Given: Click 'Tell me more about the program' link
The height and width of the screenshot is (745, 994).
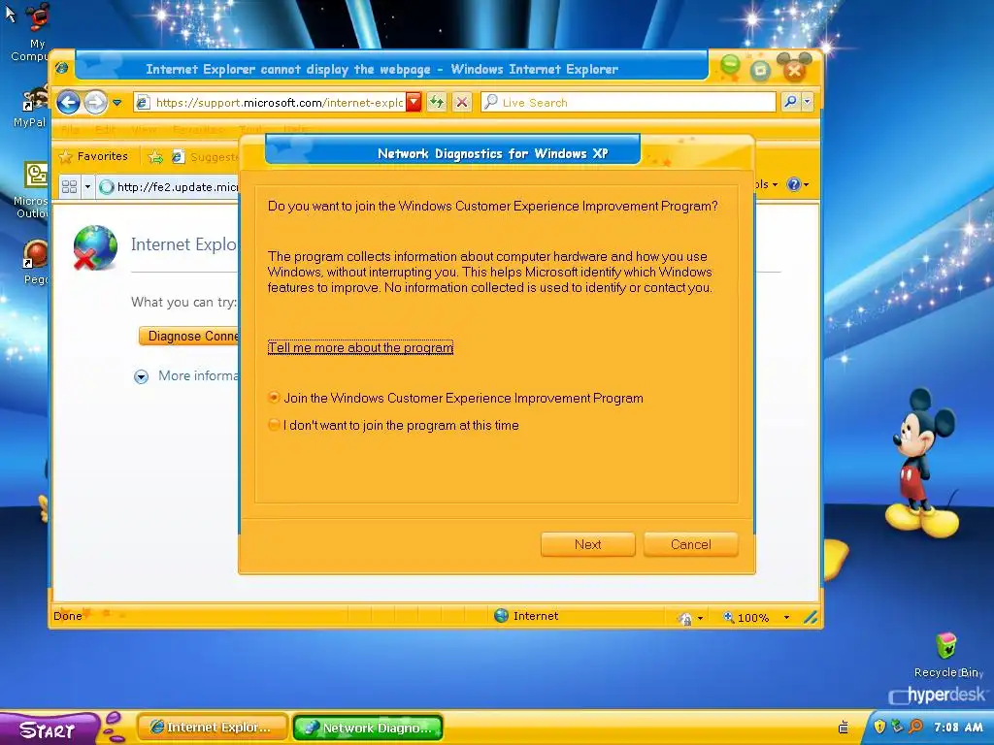Looking at the screenshot, I should pyautogui.click(x=360, y=348).
